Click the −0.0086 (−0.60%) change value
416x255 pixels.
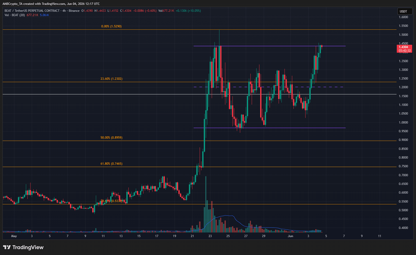click(x=145, y=11)
